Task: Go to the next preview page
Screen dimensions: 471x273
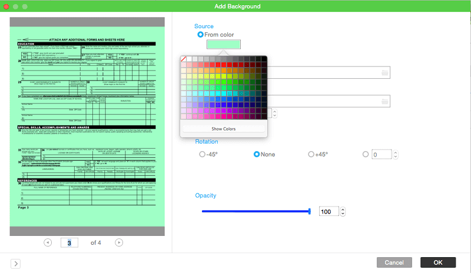Action: [119, 242]
